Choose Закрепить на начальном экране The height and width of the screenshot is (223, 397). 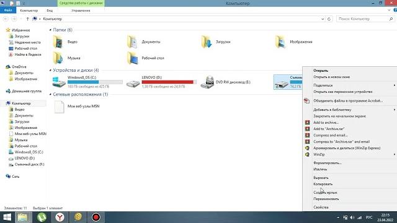coord(339,116)
